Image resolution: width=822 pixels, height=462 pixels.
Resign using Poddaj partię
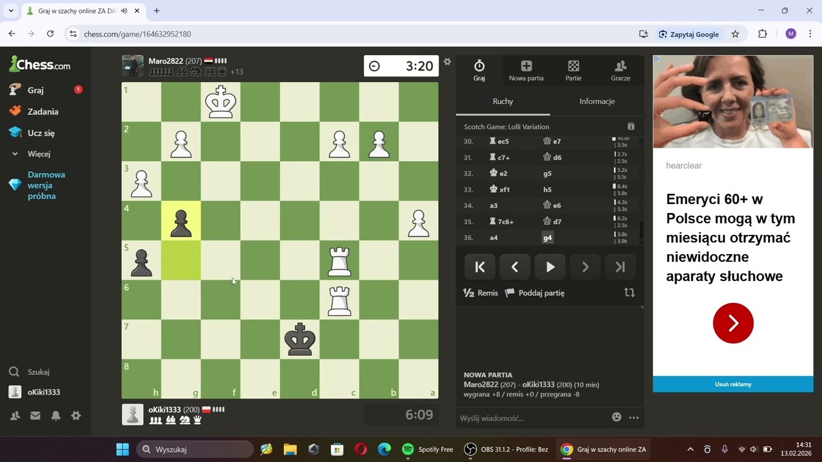point(534,293)
